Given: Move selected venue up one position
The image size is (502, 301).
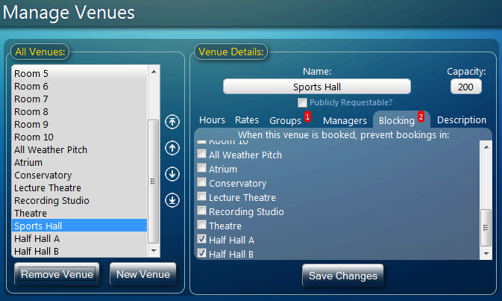Looking at the screenshot, I should tap(172, 148).
